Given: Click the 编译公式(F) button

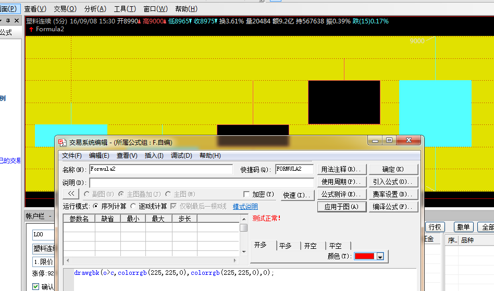Looking at the screenshot, I should [394, 207].
